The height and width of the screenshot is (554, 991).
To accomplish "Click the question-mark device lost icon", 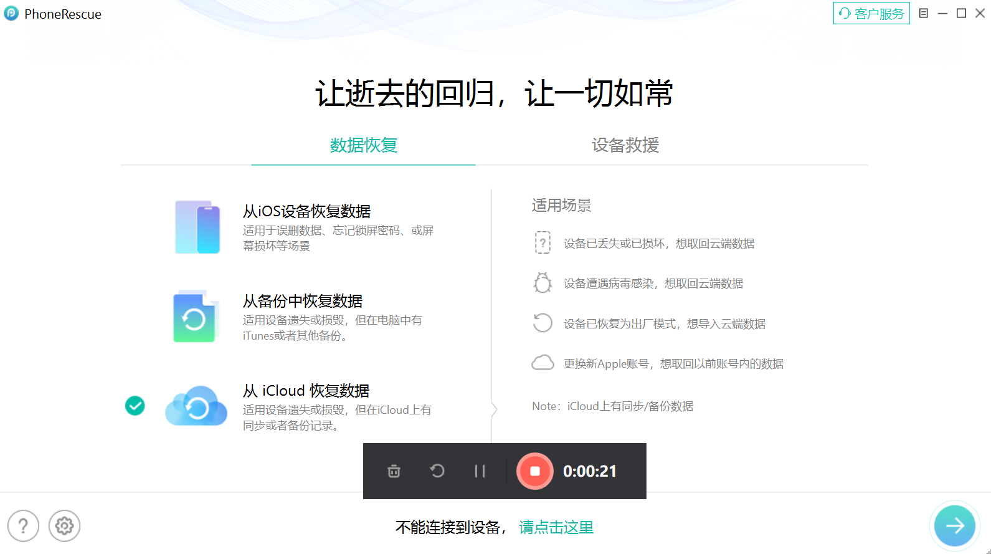I will 543,242.
